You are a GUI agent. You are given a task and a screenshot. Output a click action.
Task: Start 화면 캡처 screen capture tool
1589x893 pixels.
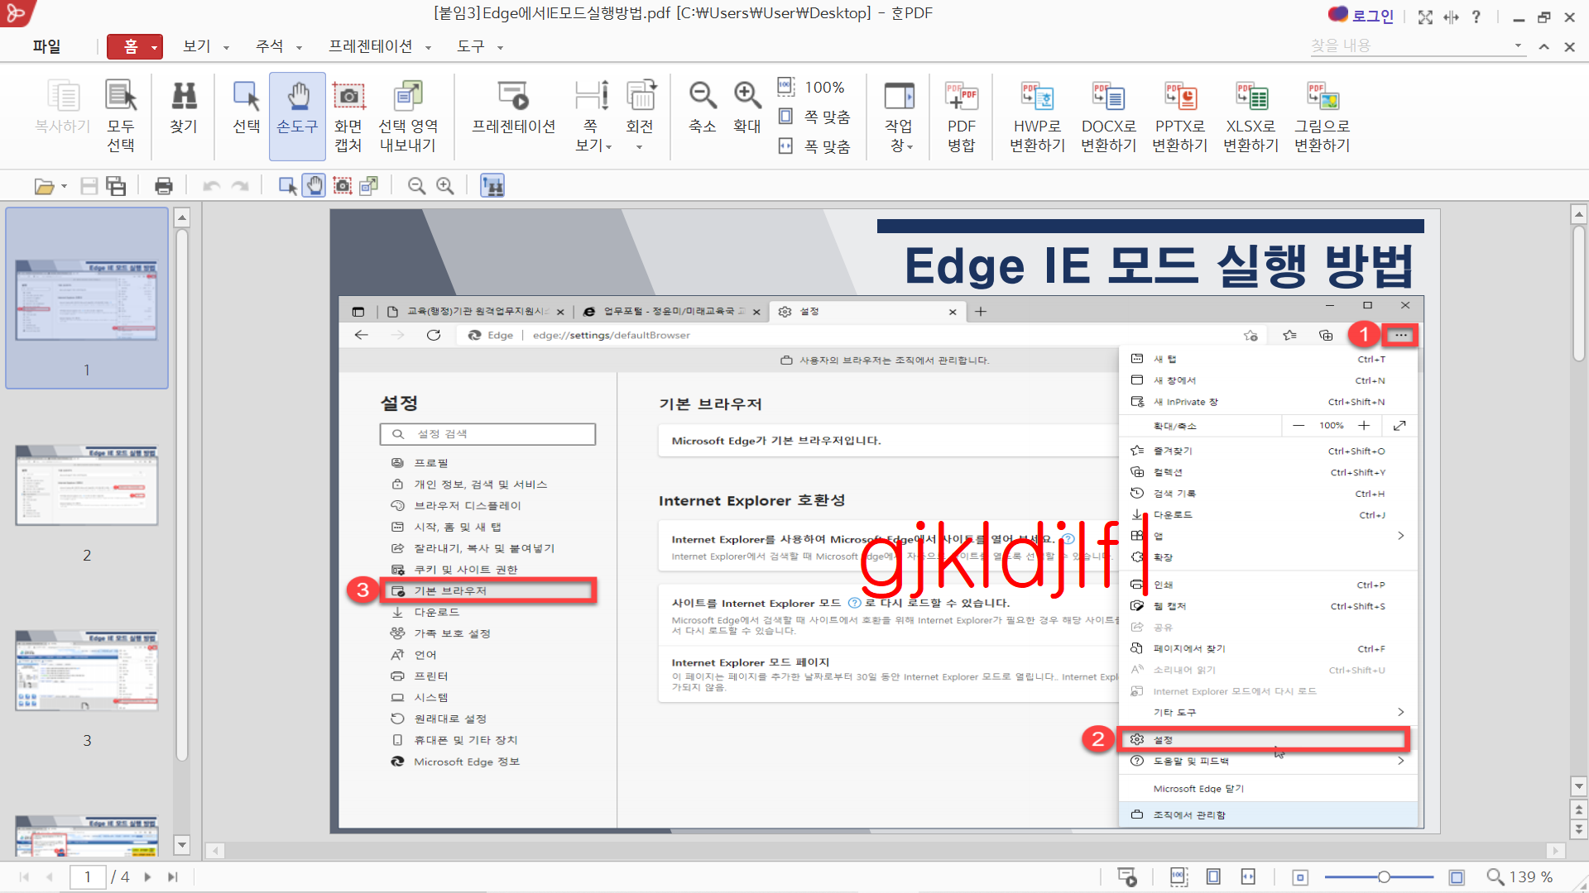pyautogui.click(x=348, y=117)
